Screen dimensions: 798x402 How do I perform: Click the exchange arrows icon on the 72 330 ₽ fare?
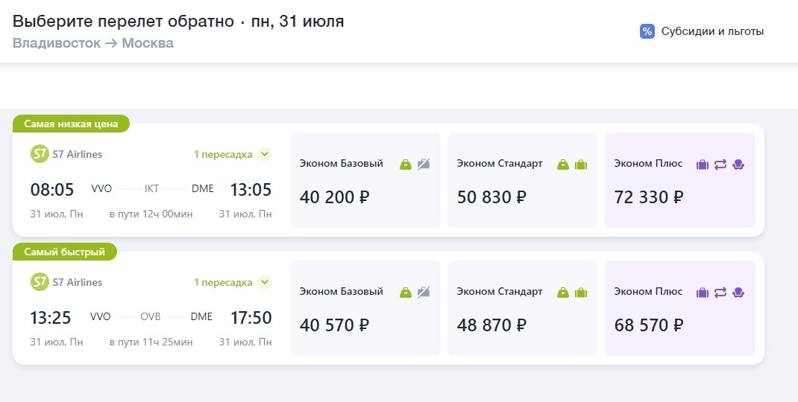click(x=720, y=164)
